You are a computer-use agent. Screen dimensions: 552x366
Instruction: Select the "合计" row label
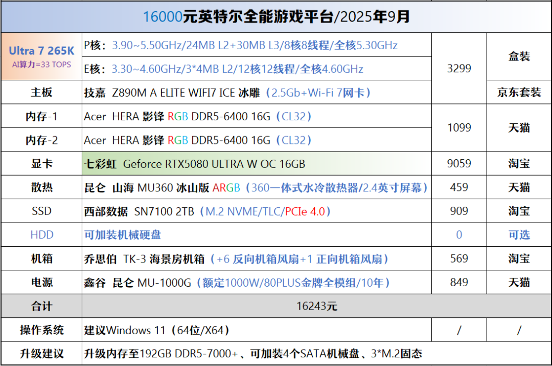(41, 306)
